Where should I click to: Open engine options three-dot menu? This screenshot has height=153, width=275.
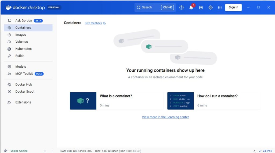(52, 151)
